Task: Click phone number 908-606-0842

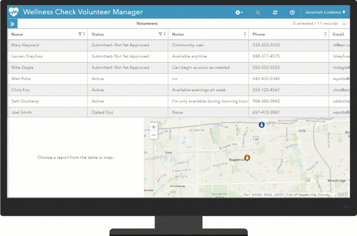Action: (266, 101)
